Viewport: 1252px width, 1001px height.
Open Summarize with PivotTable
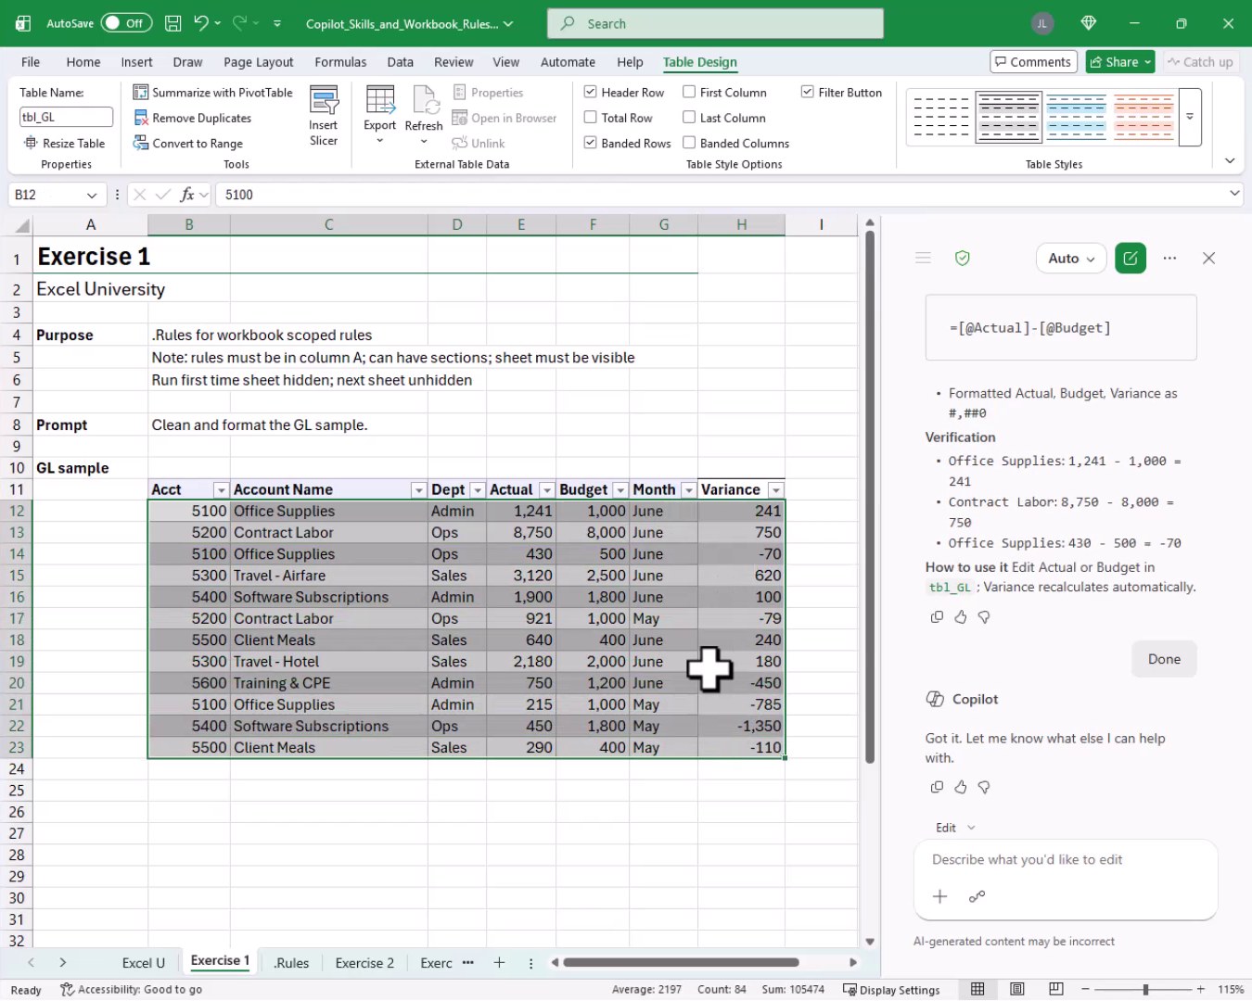[212, 93]
